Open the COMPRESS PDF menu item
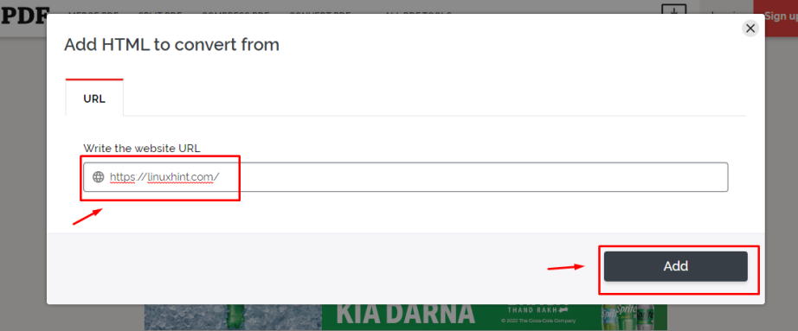This screenshot has height=331, width=798. click(x=235, y=13)
